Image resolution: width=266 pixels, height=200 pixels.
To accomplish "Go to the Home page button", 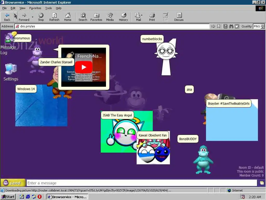I will coord(68,17).
